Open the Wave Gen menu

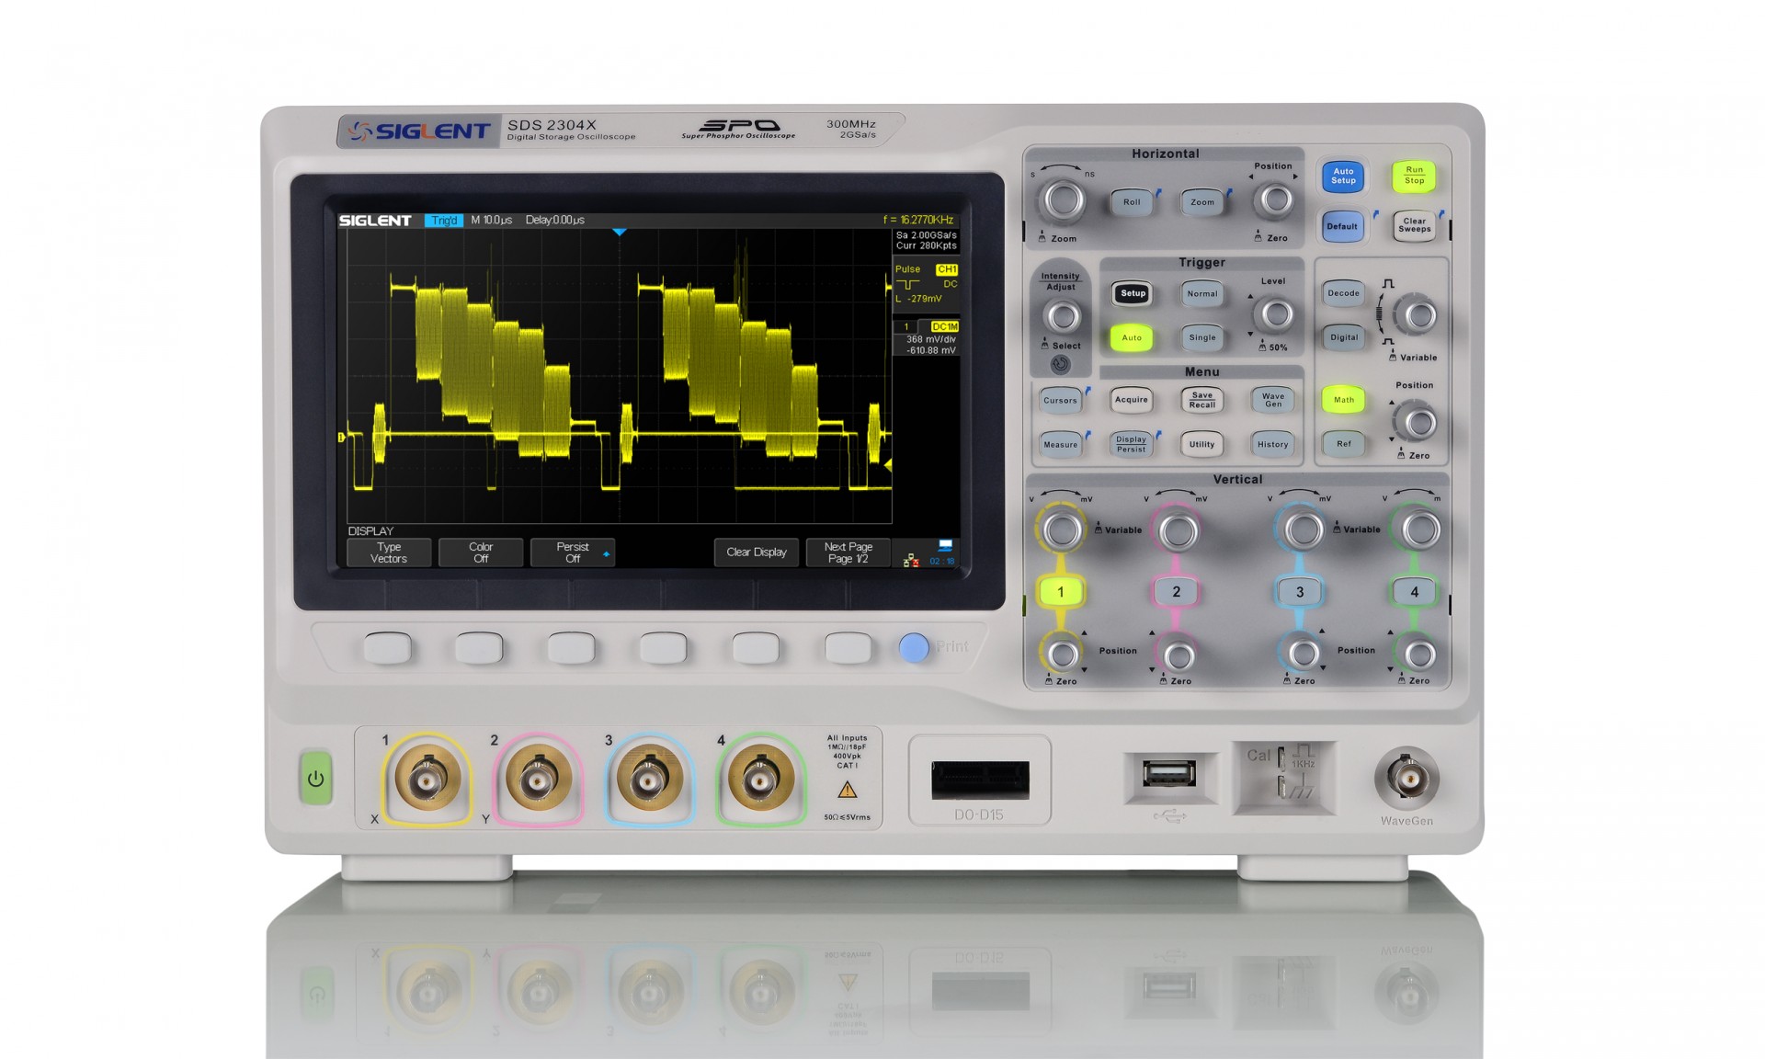coord(1273,400)
